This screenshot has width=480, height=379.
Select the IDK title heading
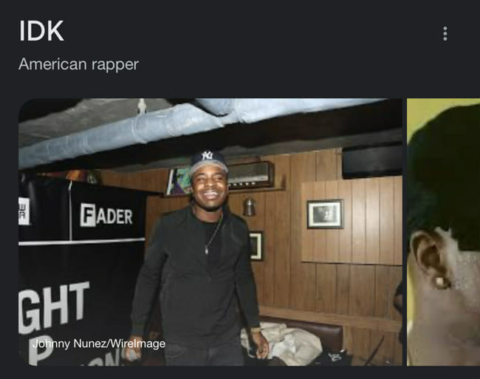tap(41, 31)
